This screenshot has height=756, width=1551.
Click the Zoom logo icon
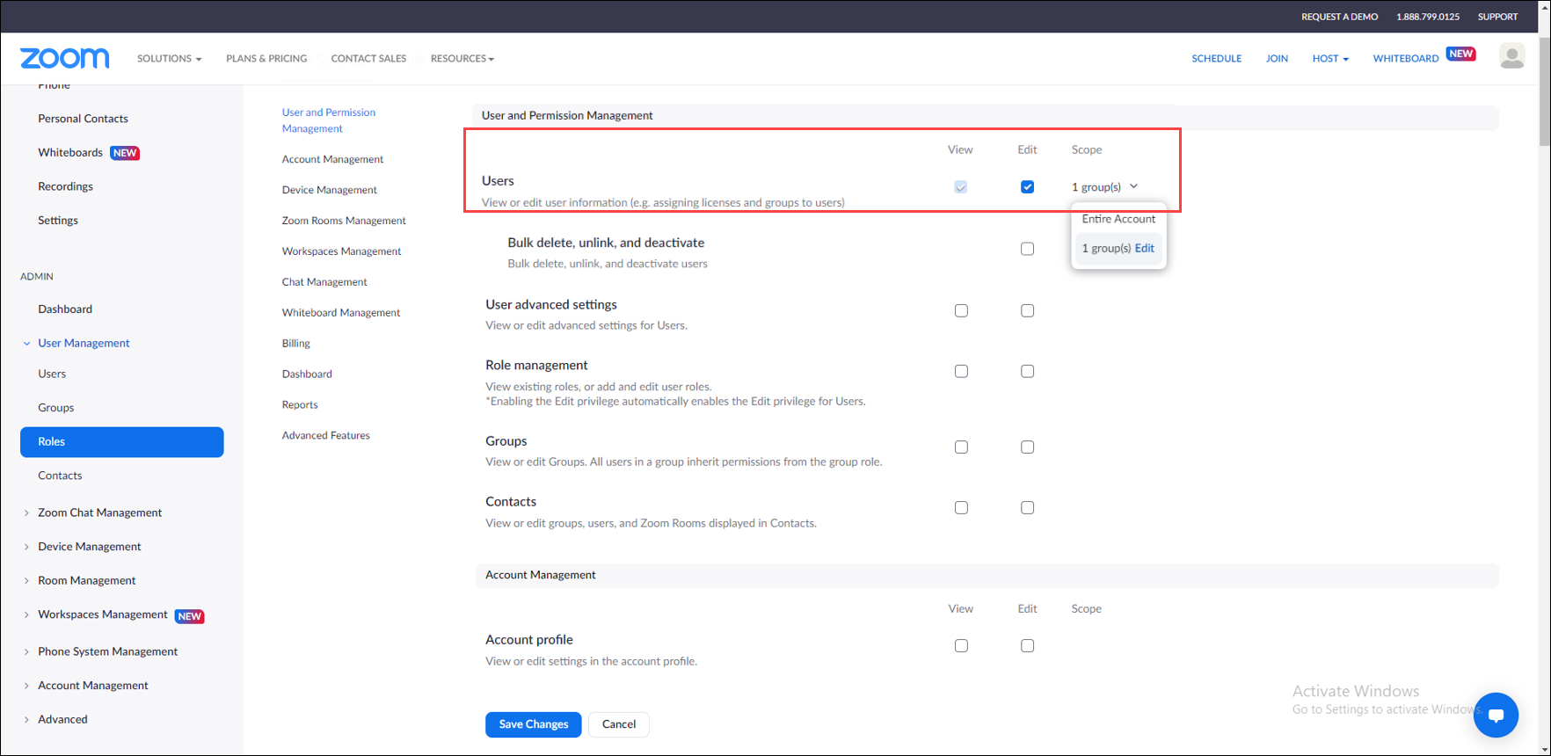click(65, 58)
